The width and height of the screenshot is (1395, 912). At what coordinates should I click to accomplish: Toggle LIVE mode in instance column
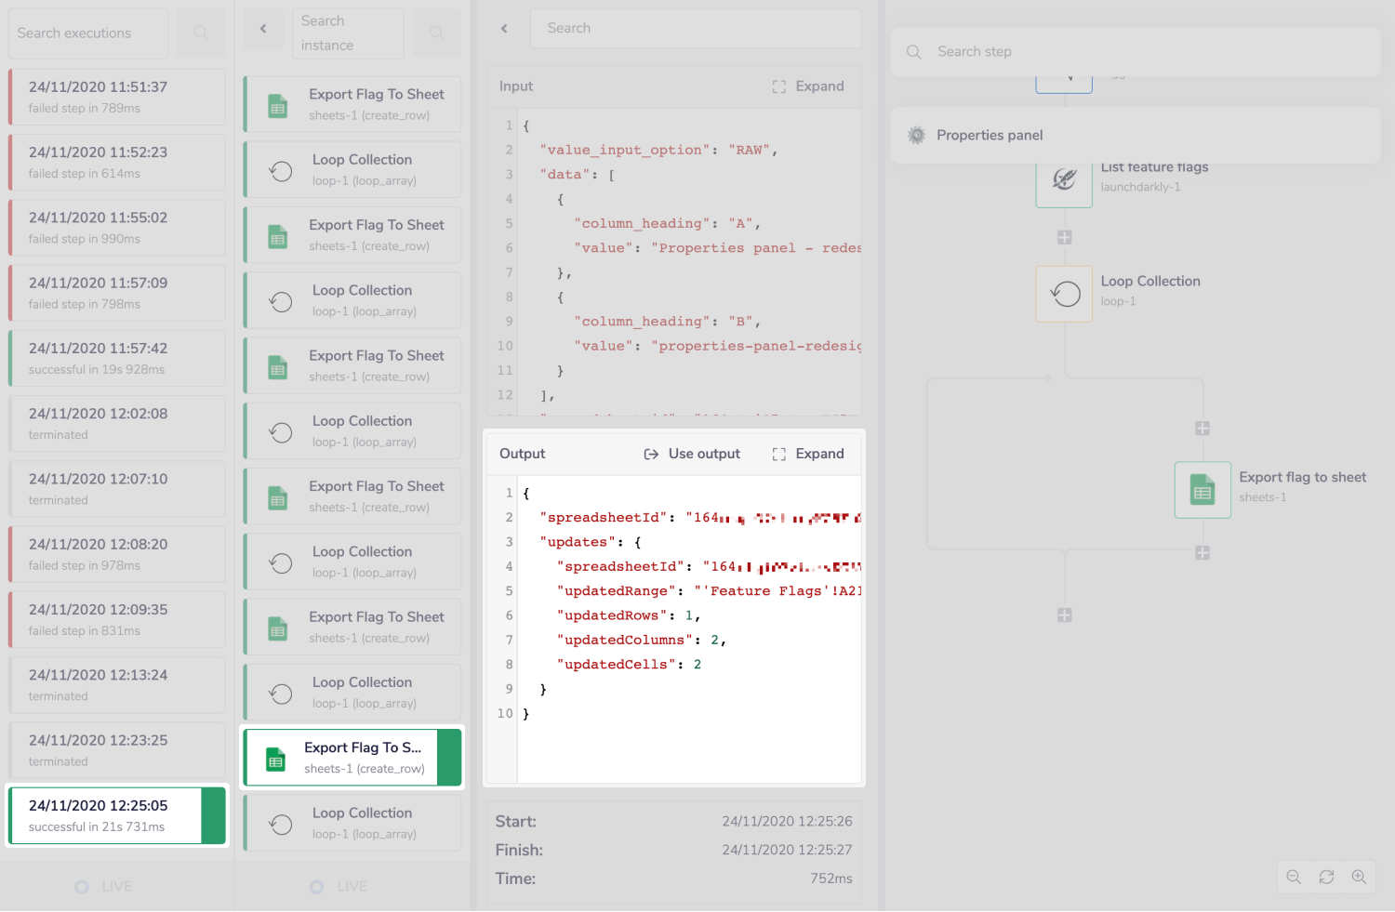[x=339, y=887]
